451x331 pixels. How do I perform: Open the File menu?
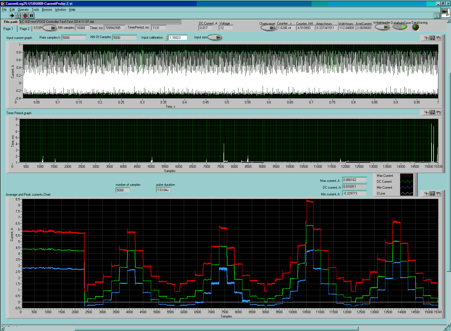point(4,10)
